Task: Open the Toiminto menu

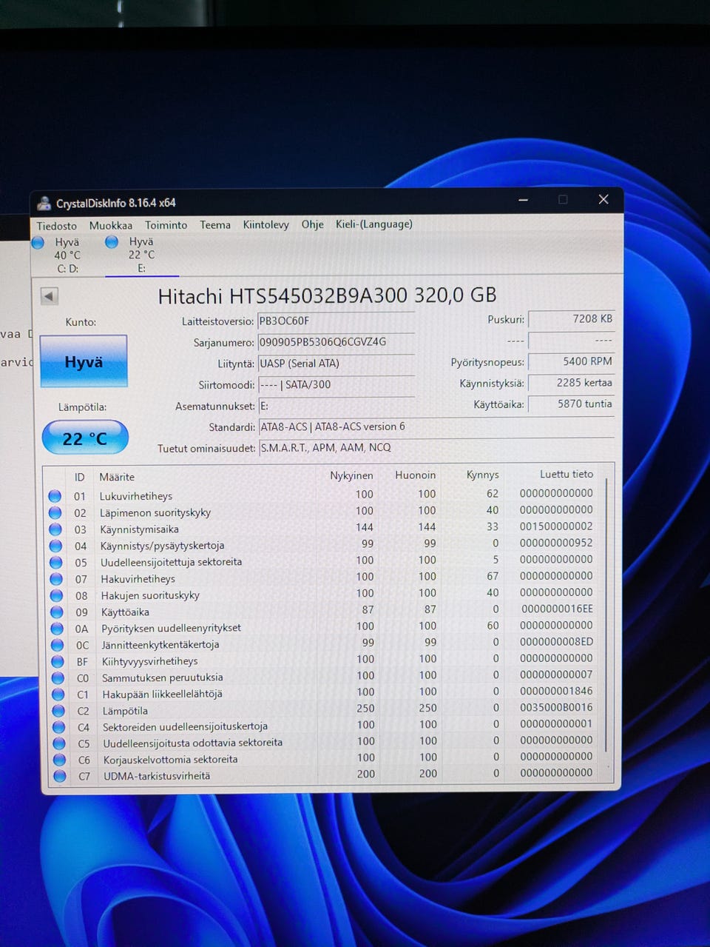Action: [166, 225]
